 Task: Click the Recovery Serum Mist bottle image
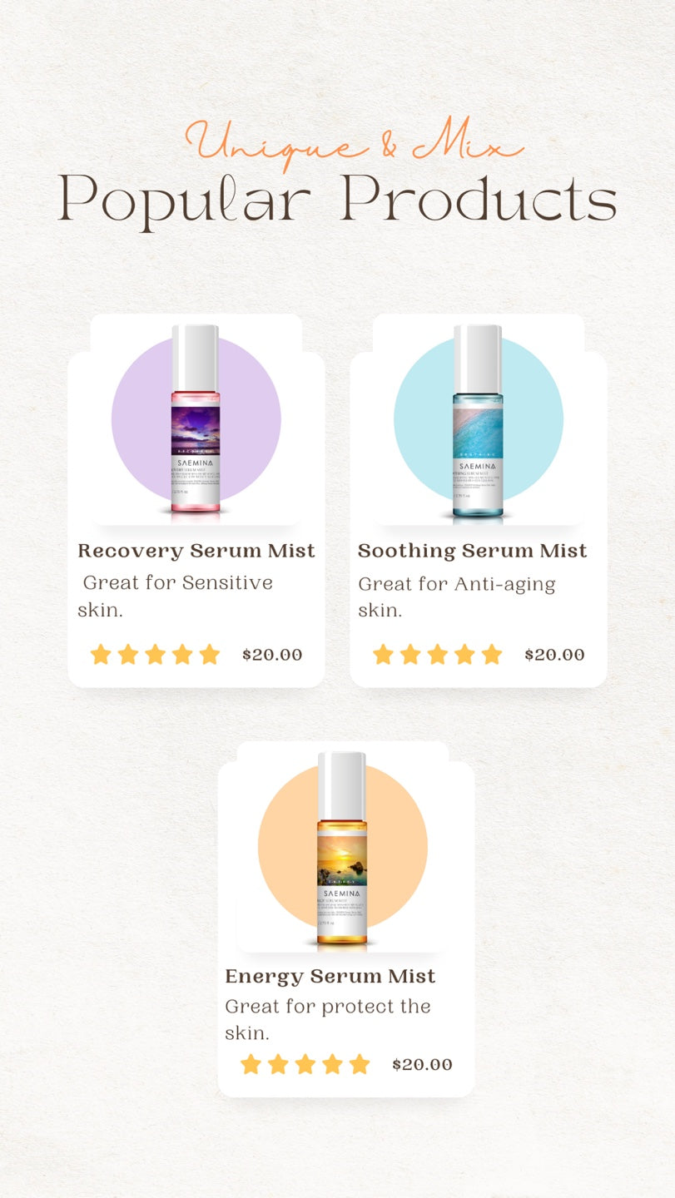pos(196,423)
